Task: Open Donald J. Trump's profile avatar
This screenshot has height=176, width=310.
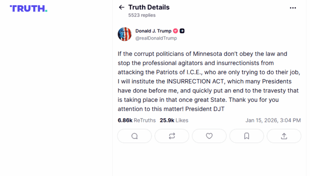Action: pyautogui.click(x=125, y=34)
